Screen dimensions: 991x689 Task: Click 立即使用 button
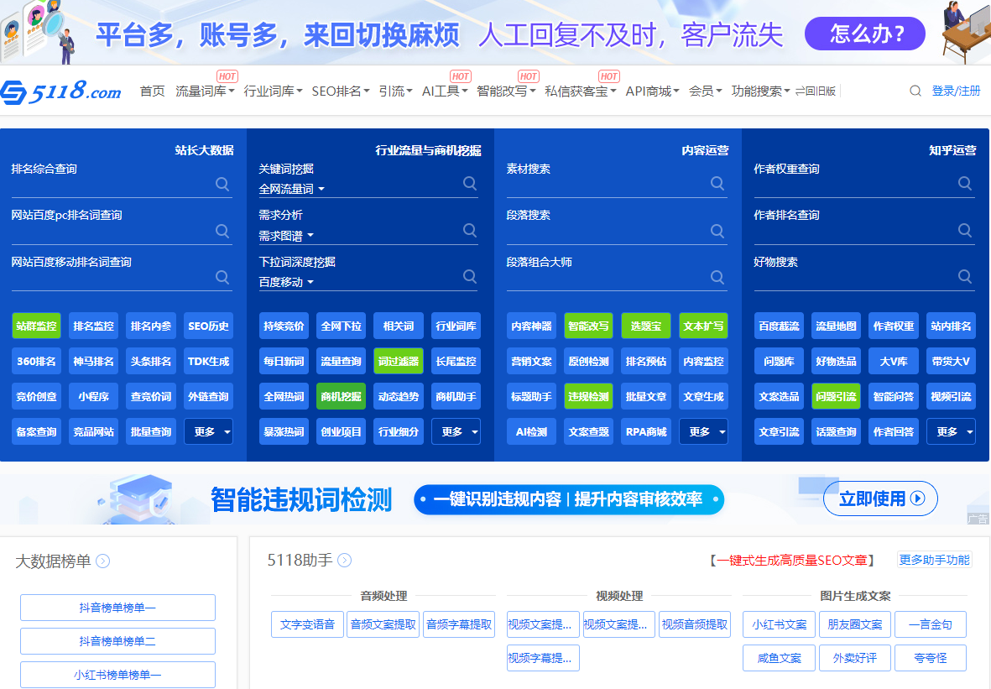pos(880,498)
